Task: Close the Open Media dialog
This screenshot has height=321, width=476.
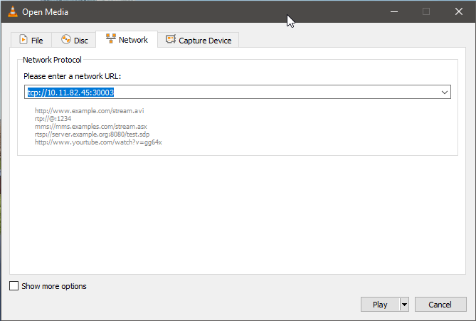Action: (459, 11)
